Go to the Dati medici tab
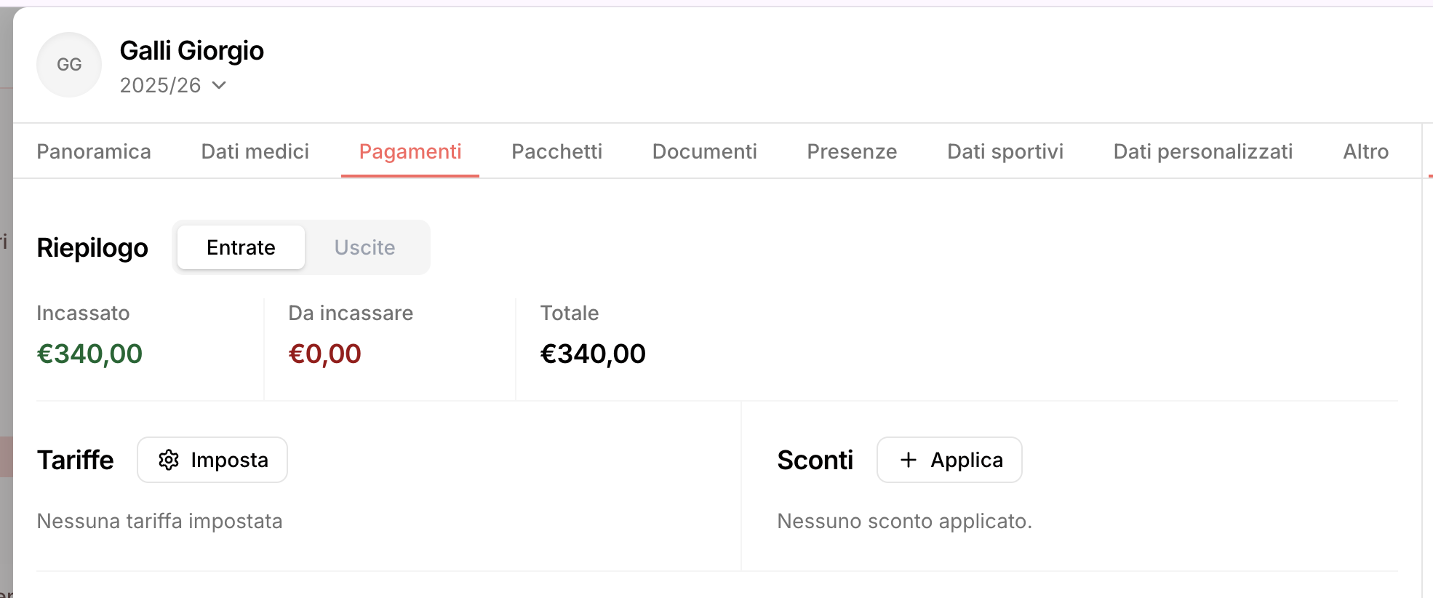This screenshot has height=598, width=1433. click(255, 151)
